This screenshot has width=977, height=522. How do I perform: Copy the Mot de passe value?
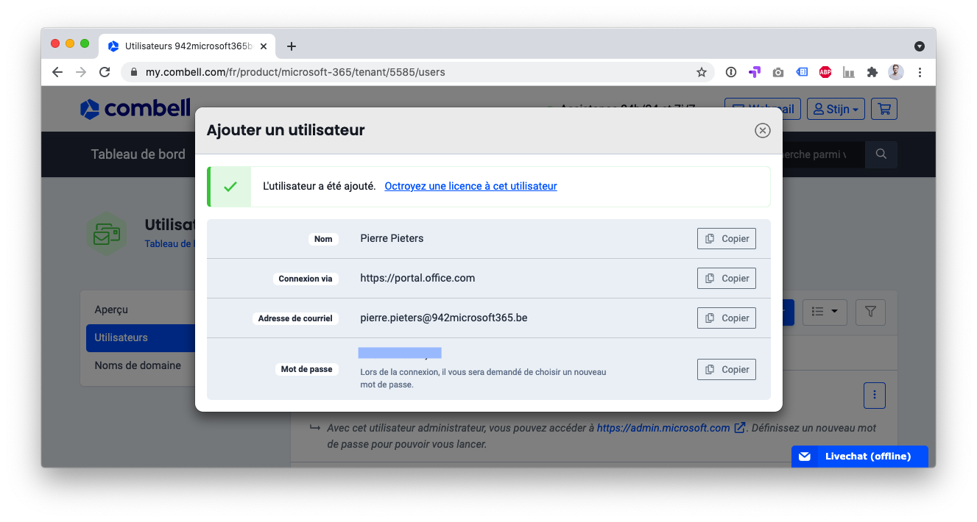[x=726, y=370]
